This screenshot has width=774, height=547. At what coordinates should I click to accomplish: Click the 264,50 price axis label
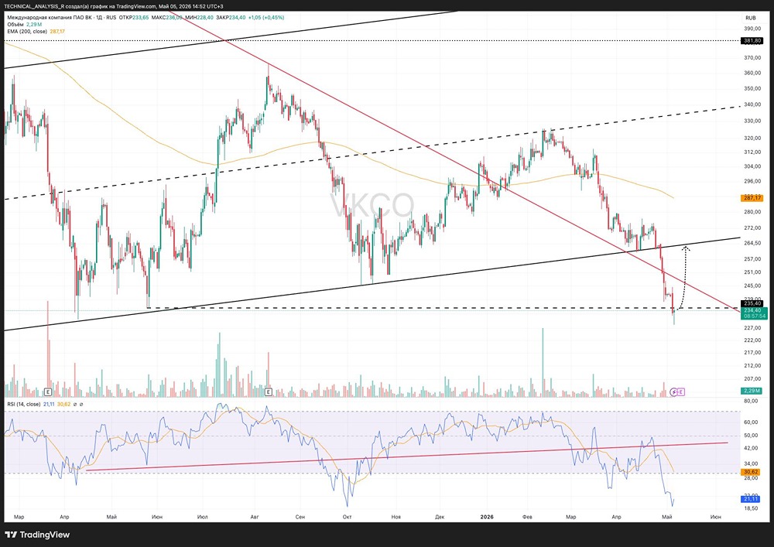point(752,243)
